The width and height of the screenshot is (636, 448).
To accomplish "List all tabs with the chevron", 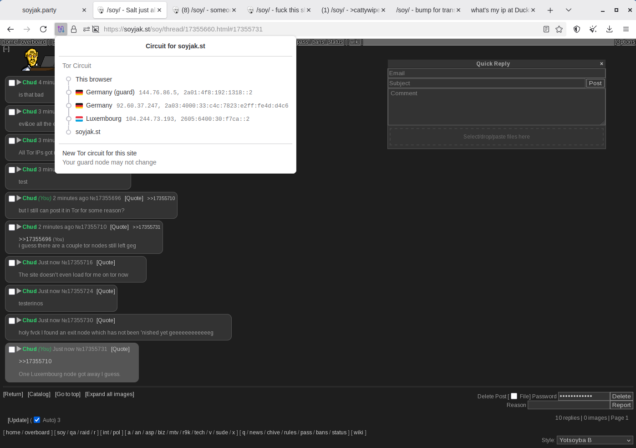I will (569, 10).
